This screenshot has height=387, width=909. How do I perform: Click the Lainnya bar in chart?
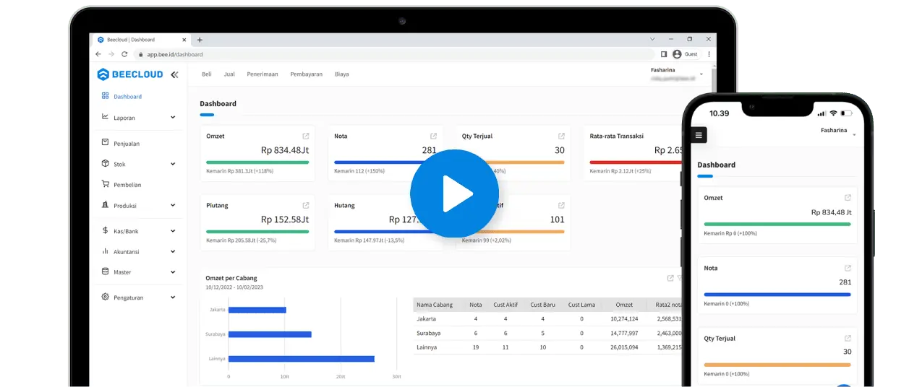302,358
